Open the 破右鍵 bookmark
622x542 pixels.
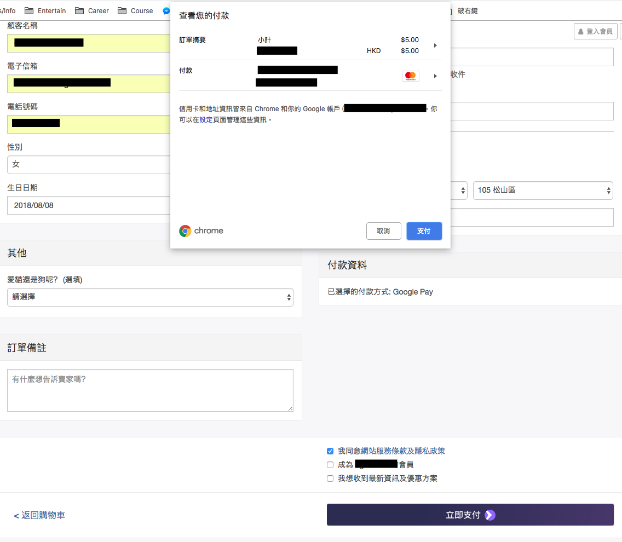[467, 11]
